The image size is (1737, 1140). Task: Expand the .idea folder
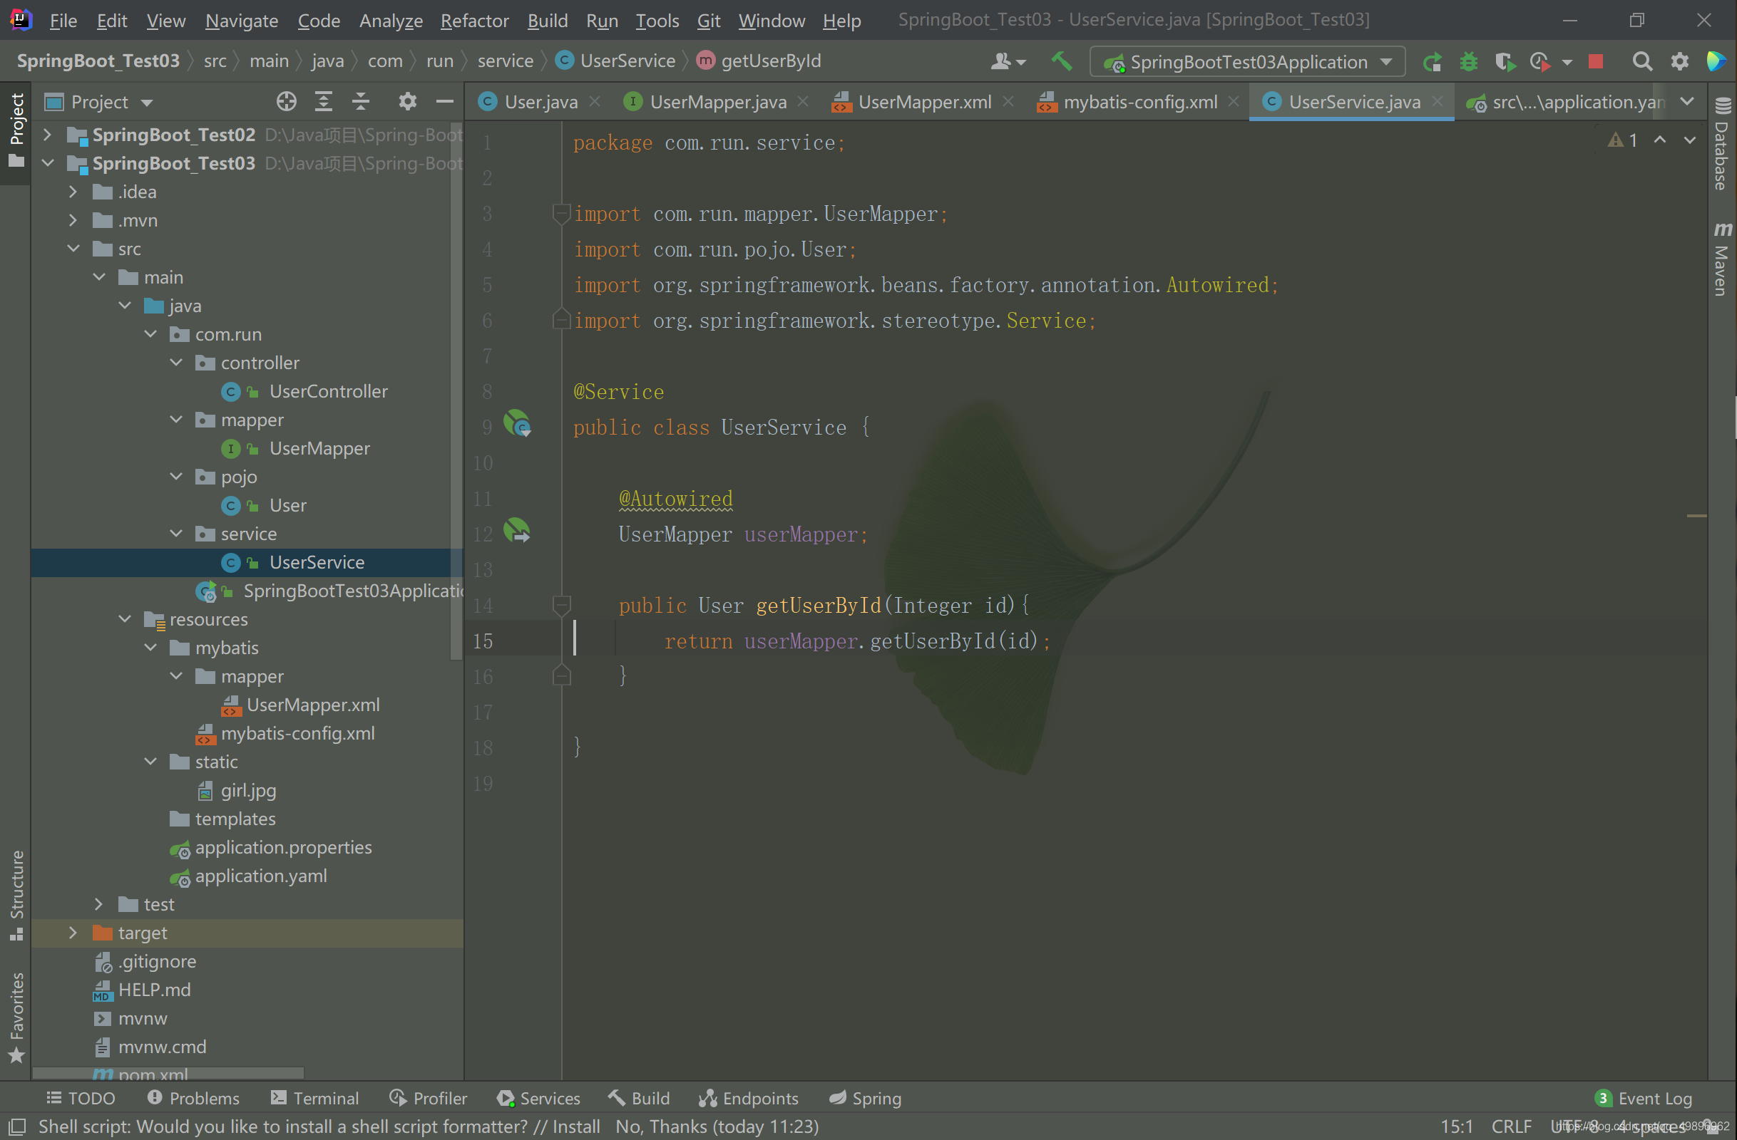pyautogui.click(x=73, y=191)
